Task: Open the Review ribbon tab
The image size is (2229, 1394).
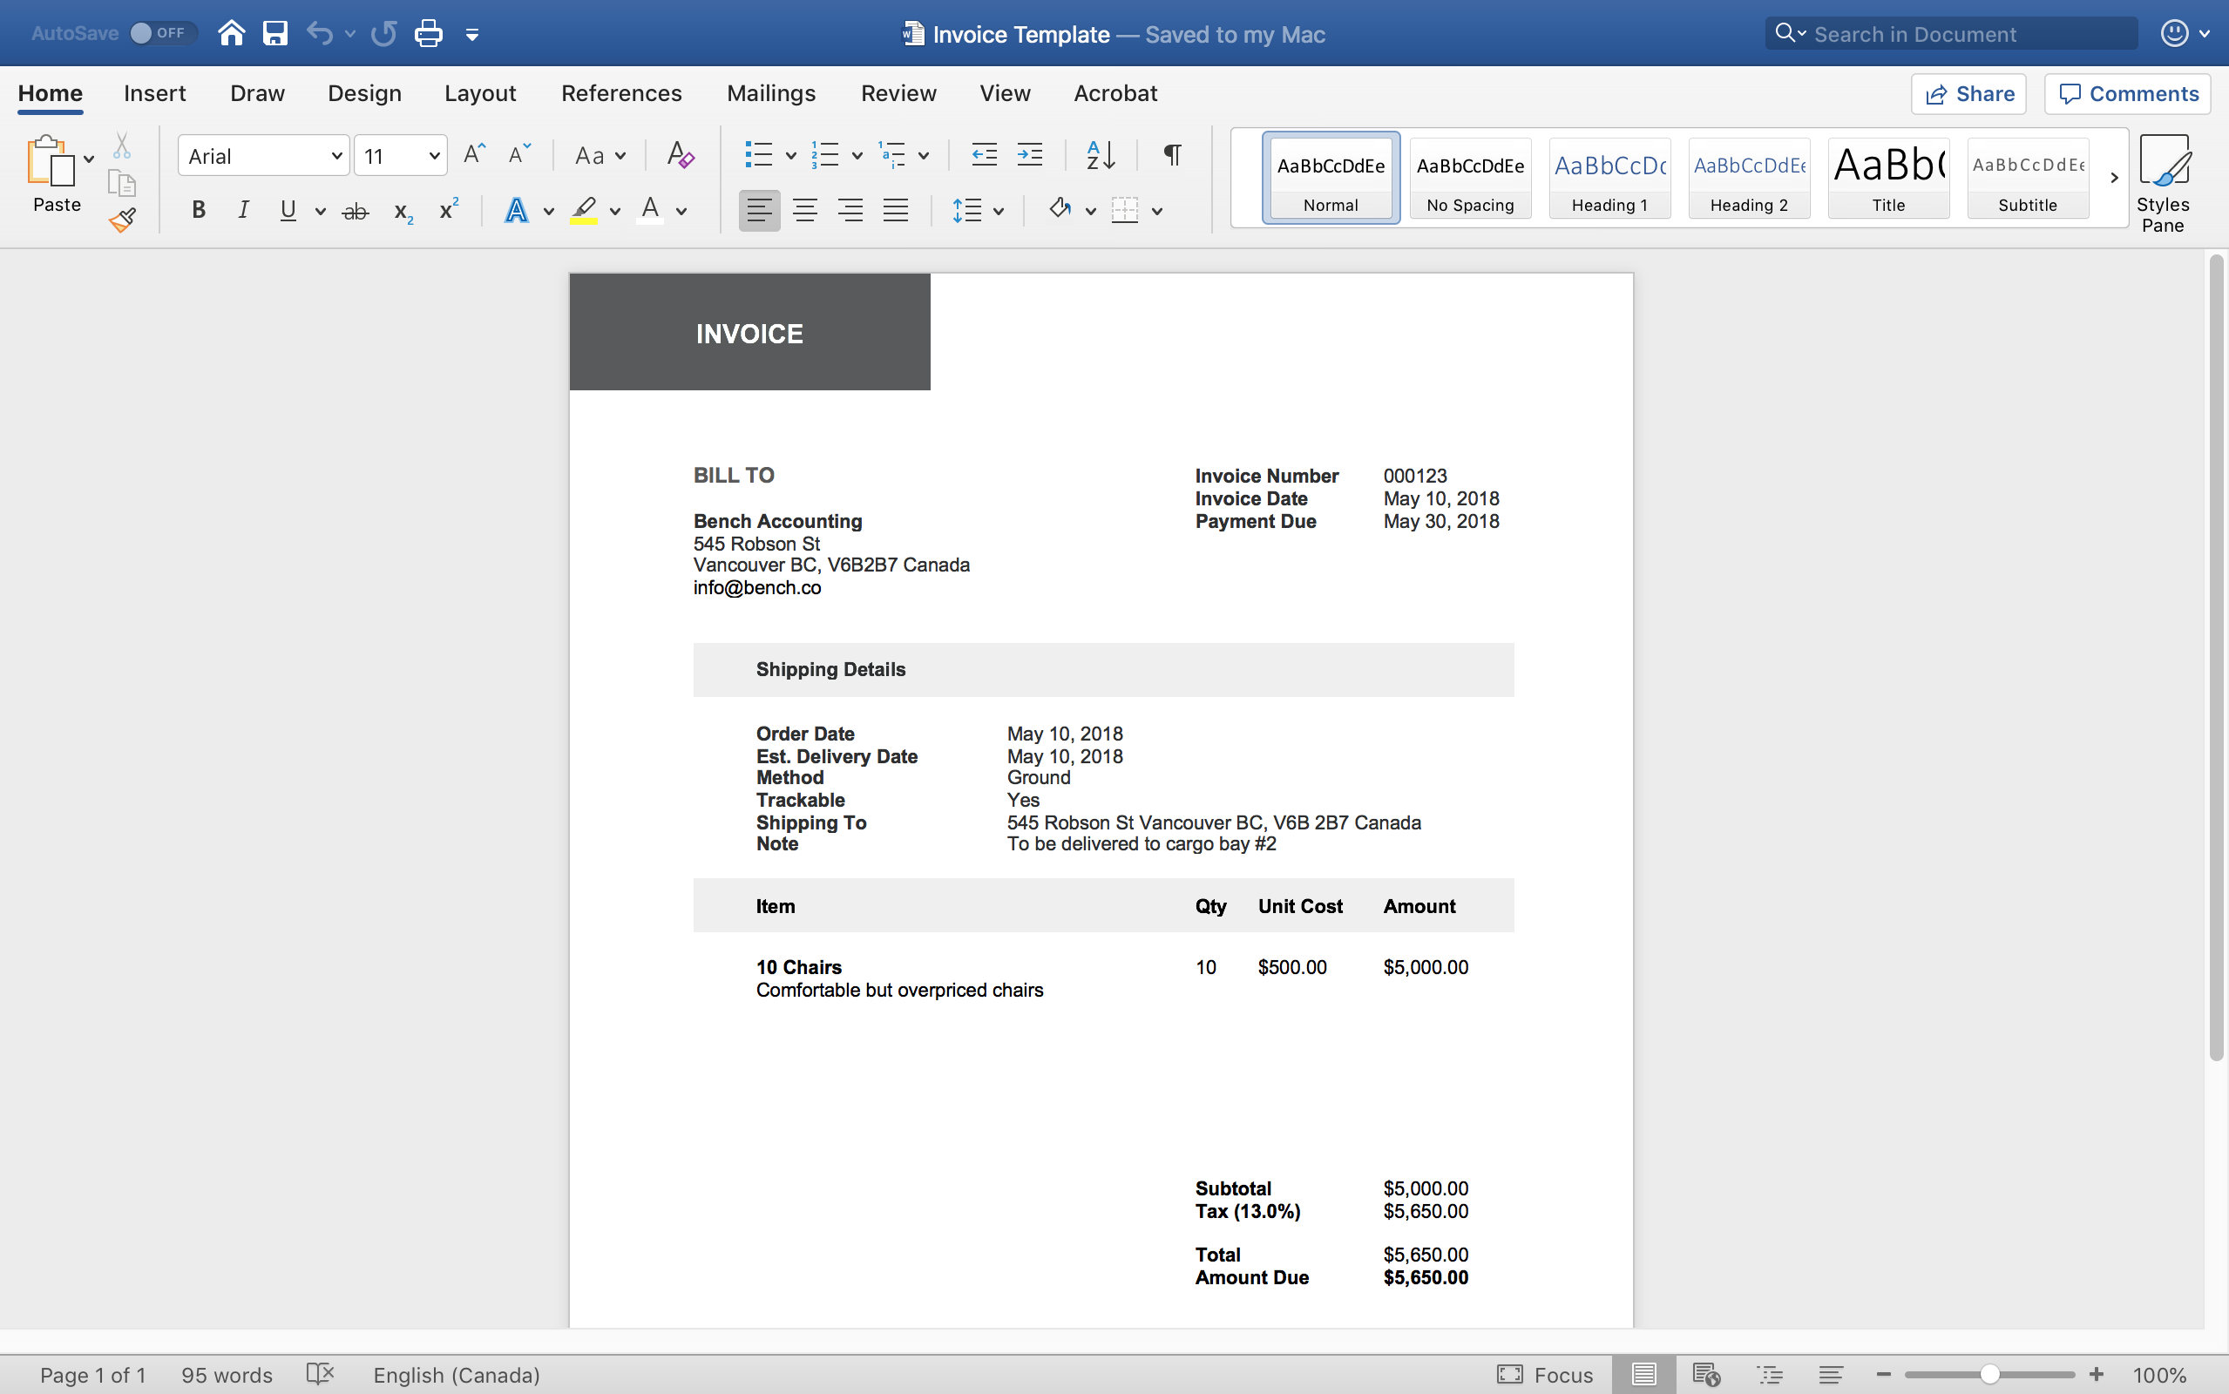Action: click(898, 93)
